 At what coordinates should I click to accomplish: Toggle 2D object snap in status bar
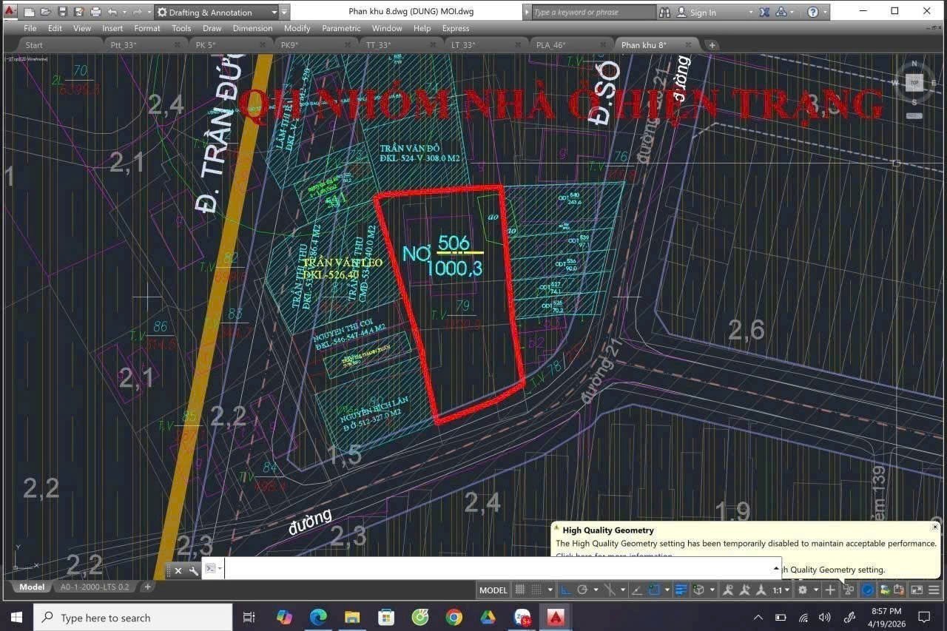click(x=654, y=590)
